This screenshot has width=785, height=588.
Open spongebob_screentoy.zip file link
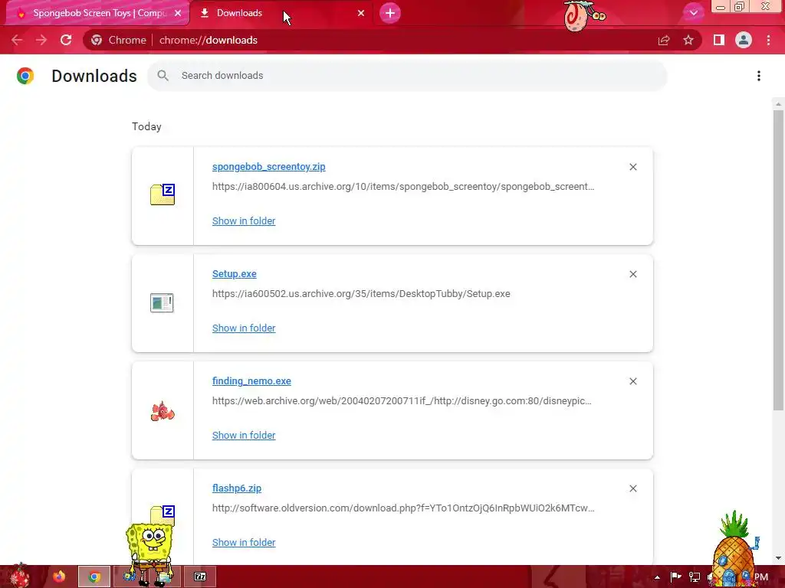point(269,166)
